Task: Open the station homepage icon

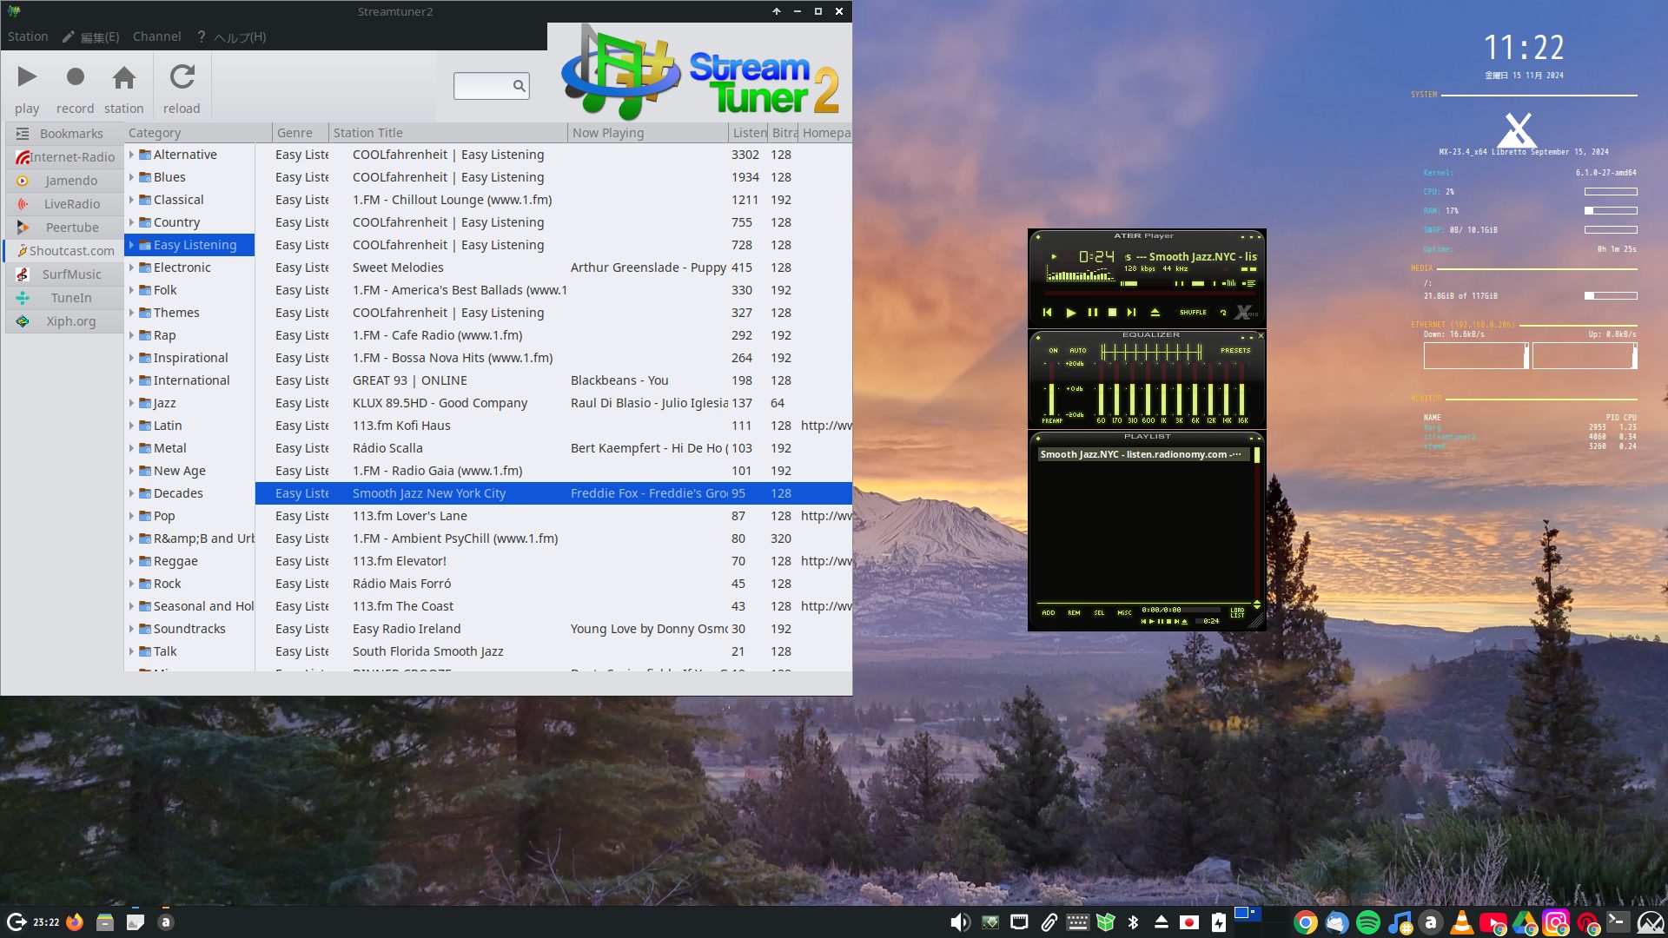Action: point(124,77)
